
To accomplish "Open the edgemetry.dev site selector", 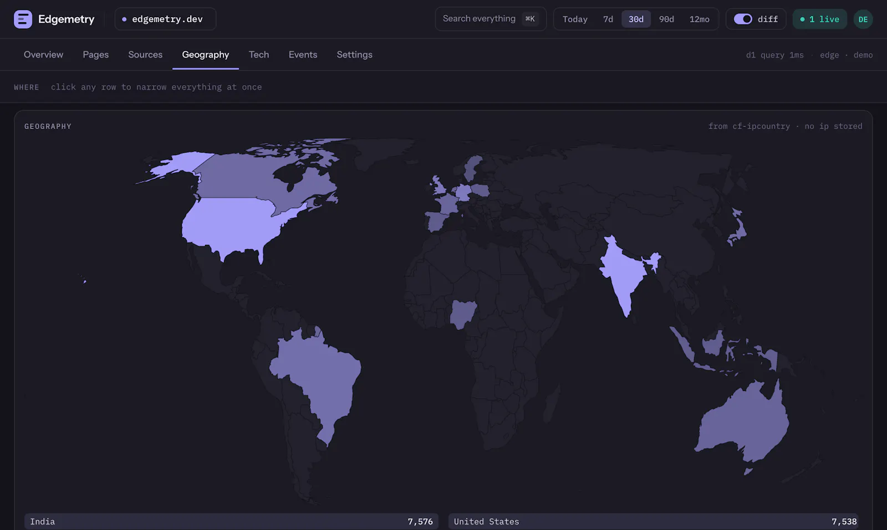I will coord(165,19).
